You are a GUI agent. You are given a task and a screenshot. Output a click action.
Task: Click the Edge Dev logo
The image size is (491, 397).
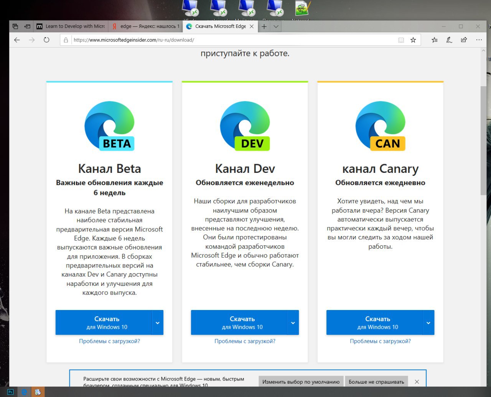[245, 126]
